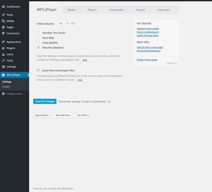212x192 pixels.
Task: Open the Media library icon
Action: click(3, 21)
